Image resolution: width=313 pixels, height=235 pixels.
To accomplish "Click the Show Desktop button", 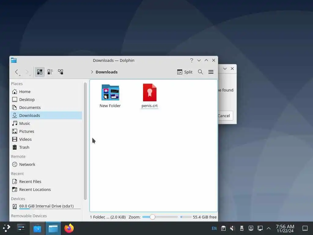I will coord(305,228).
